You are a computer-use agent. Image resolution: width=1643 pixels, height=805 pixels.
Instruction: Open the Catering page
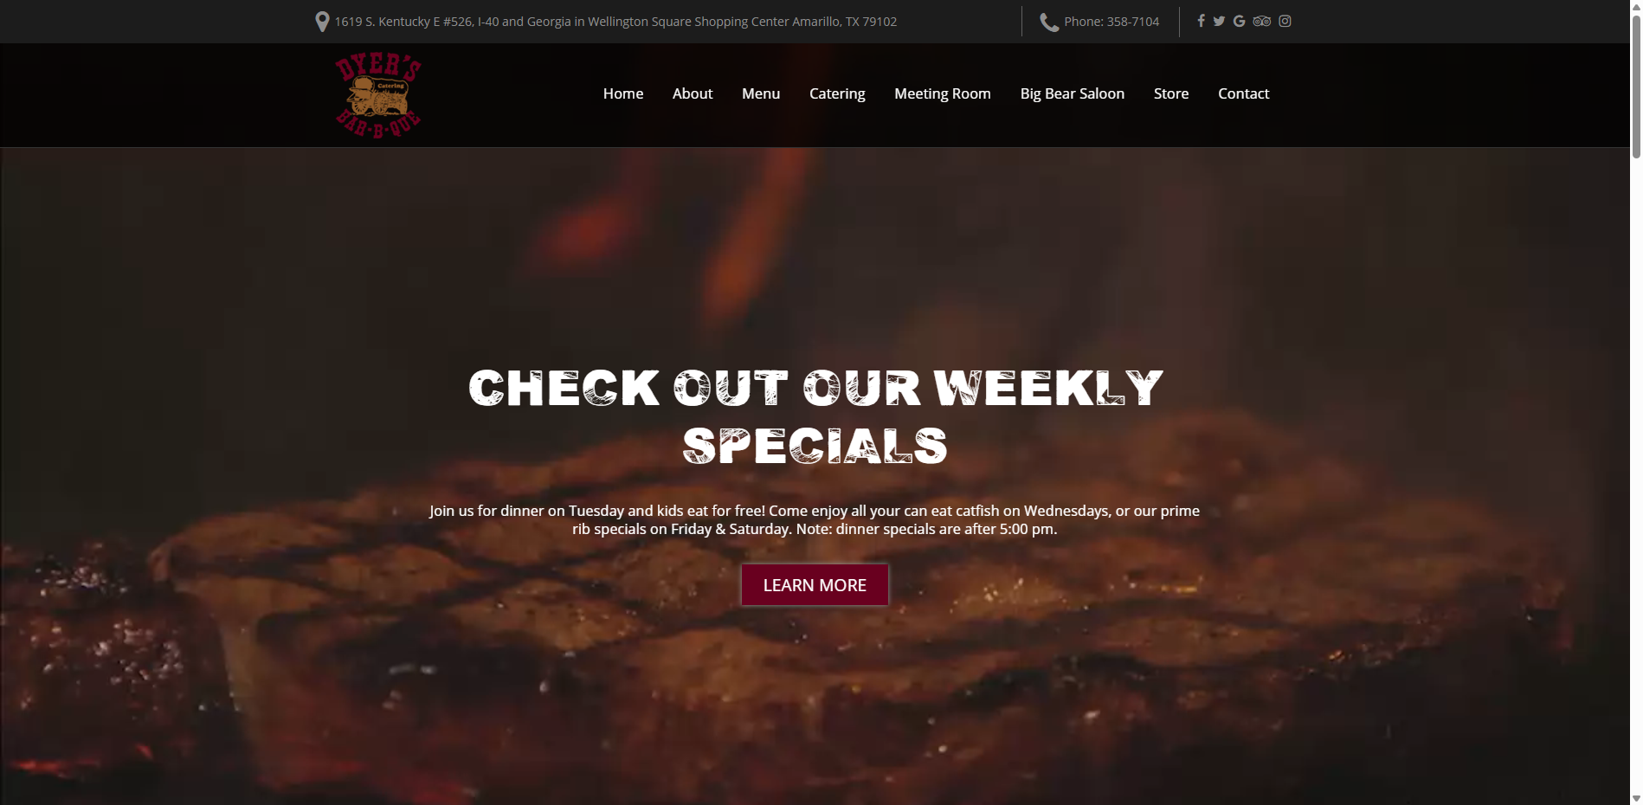pos(837,93)
